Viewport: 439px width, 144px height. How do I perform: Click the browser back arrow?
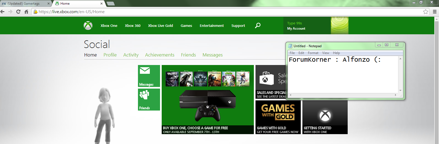[3, 12]
